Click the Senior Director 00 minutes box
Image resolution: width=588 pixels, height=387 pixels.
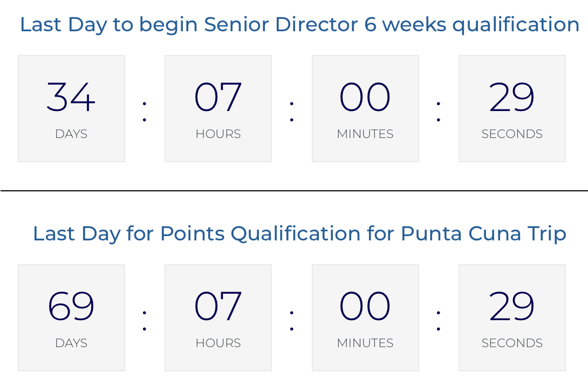(365, 109)
